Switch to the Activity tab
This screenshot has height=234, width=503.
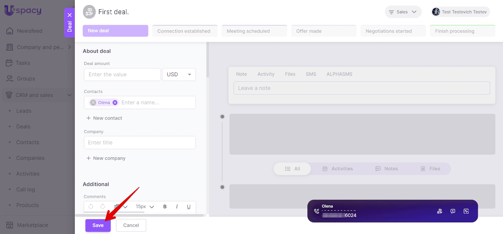(x=266, y=74)
